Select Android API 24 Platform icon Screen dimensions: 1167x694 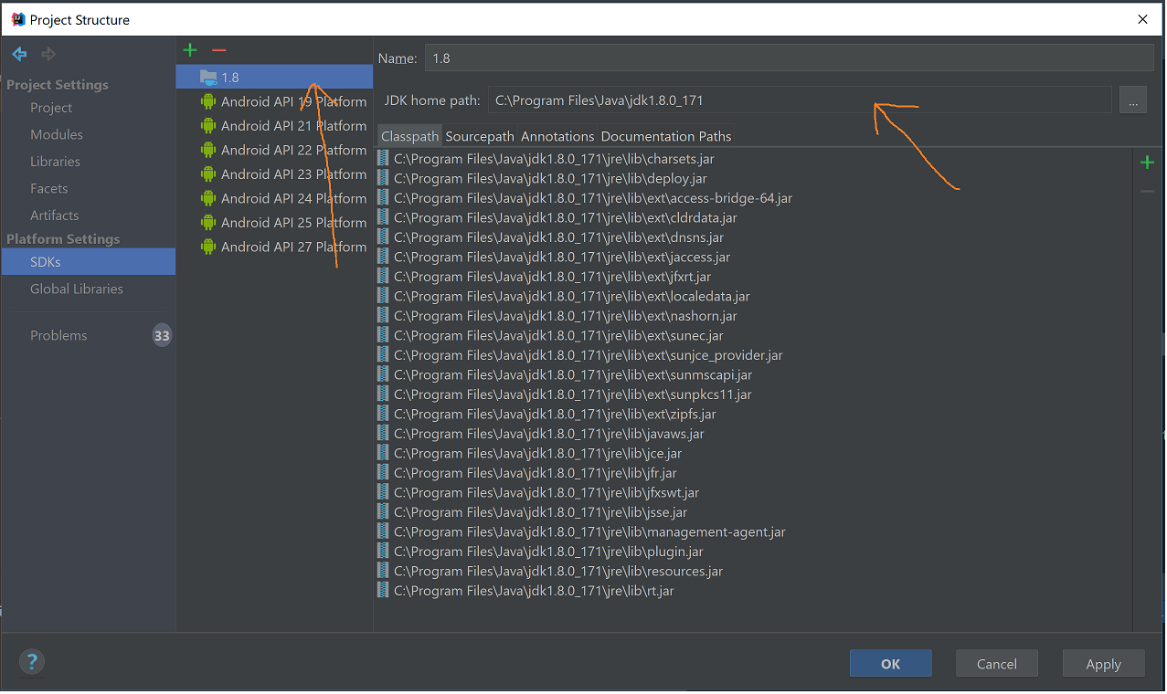[208, 198]
